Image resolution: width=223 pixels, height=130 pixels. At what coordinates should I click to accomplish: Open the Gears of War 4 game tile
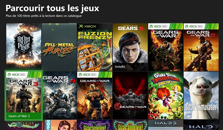(x=60, y=95)
